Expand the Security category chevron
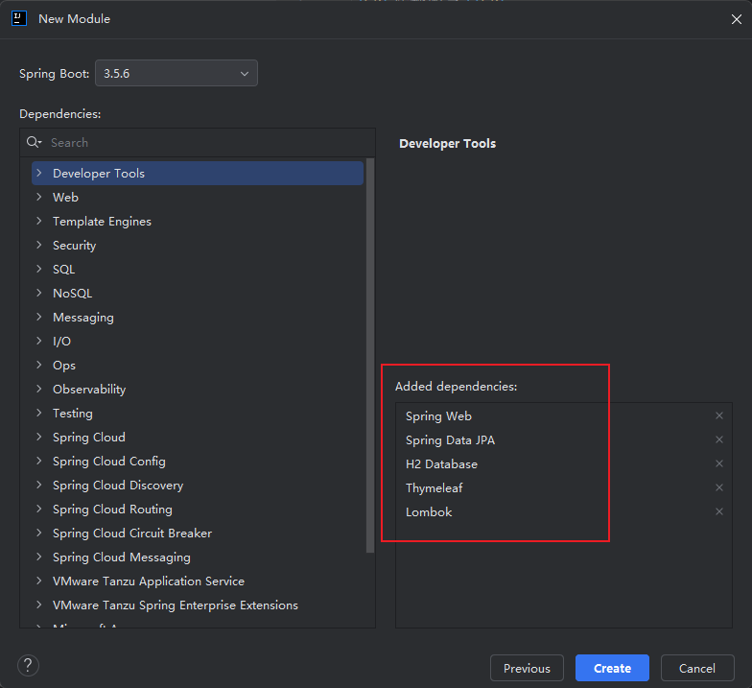 39,245
